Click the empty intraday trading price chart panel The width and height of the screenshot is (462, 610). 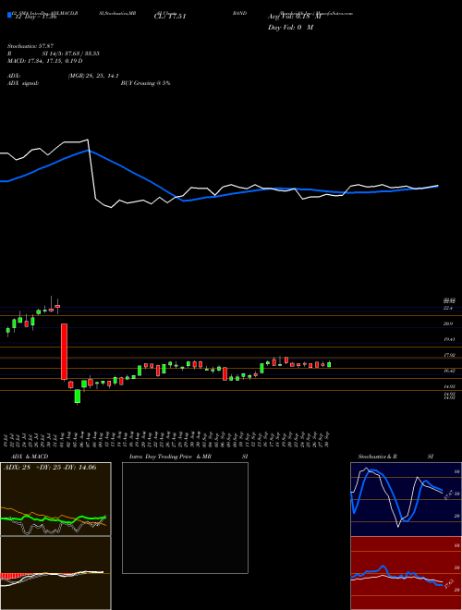[185, 518]
